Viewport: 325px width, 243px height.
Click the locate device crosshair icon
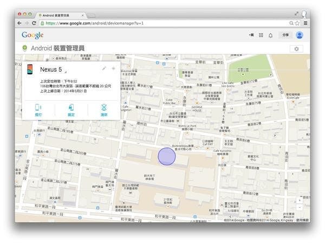pyautogui.click(x=113, y=69)
